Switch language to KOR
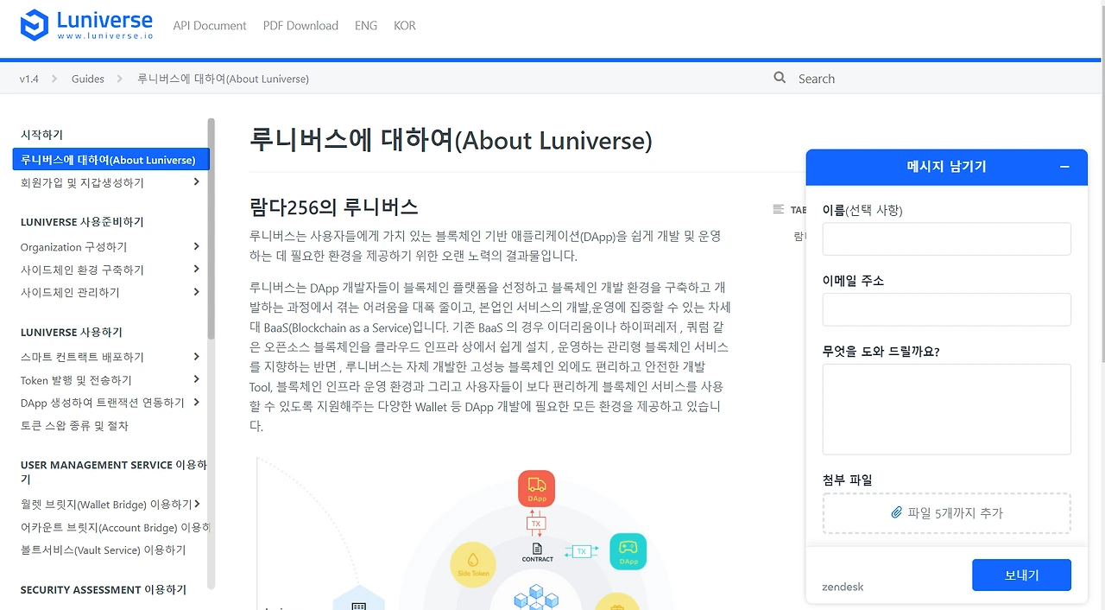 pos(405,25)
